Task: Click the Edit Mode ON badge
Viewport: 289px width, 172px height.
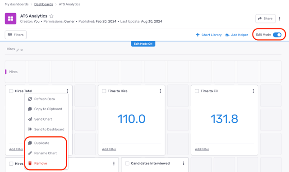Action: [143, 44]
